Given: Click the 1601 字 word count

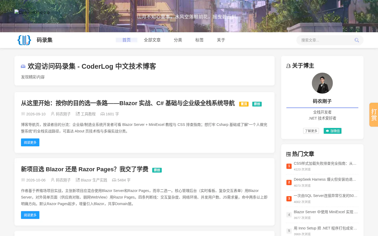Looking at the screenshot, I should pyautogui.click(x=112, y=114).
